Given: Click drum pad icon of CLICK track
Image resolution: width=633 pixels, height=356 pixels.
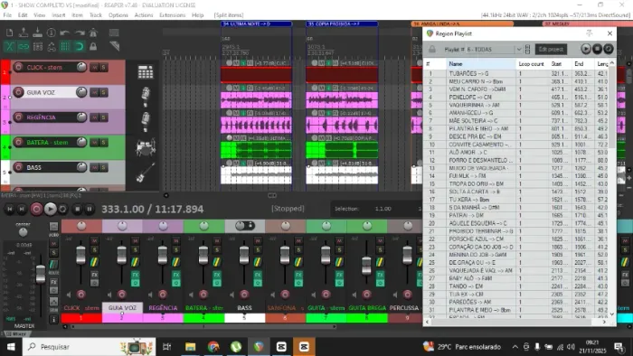Looking at the screenshot, I should point(146,71).
